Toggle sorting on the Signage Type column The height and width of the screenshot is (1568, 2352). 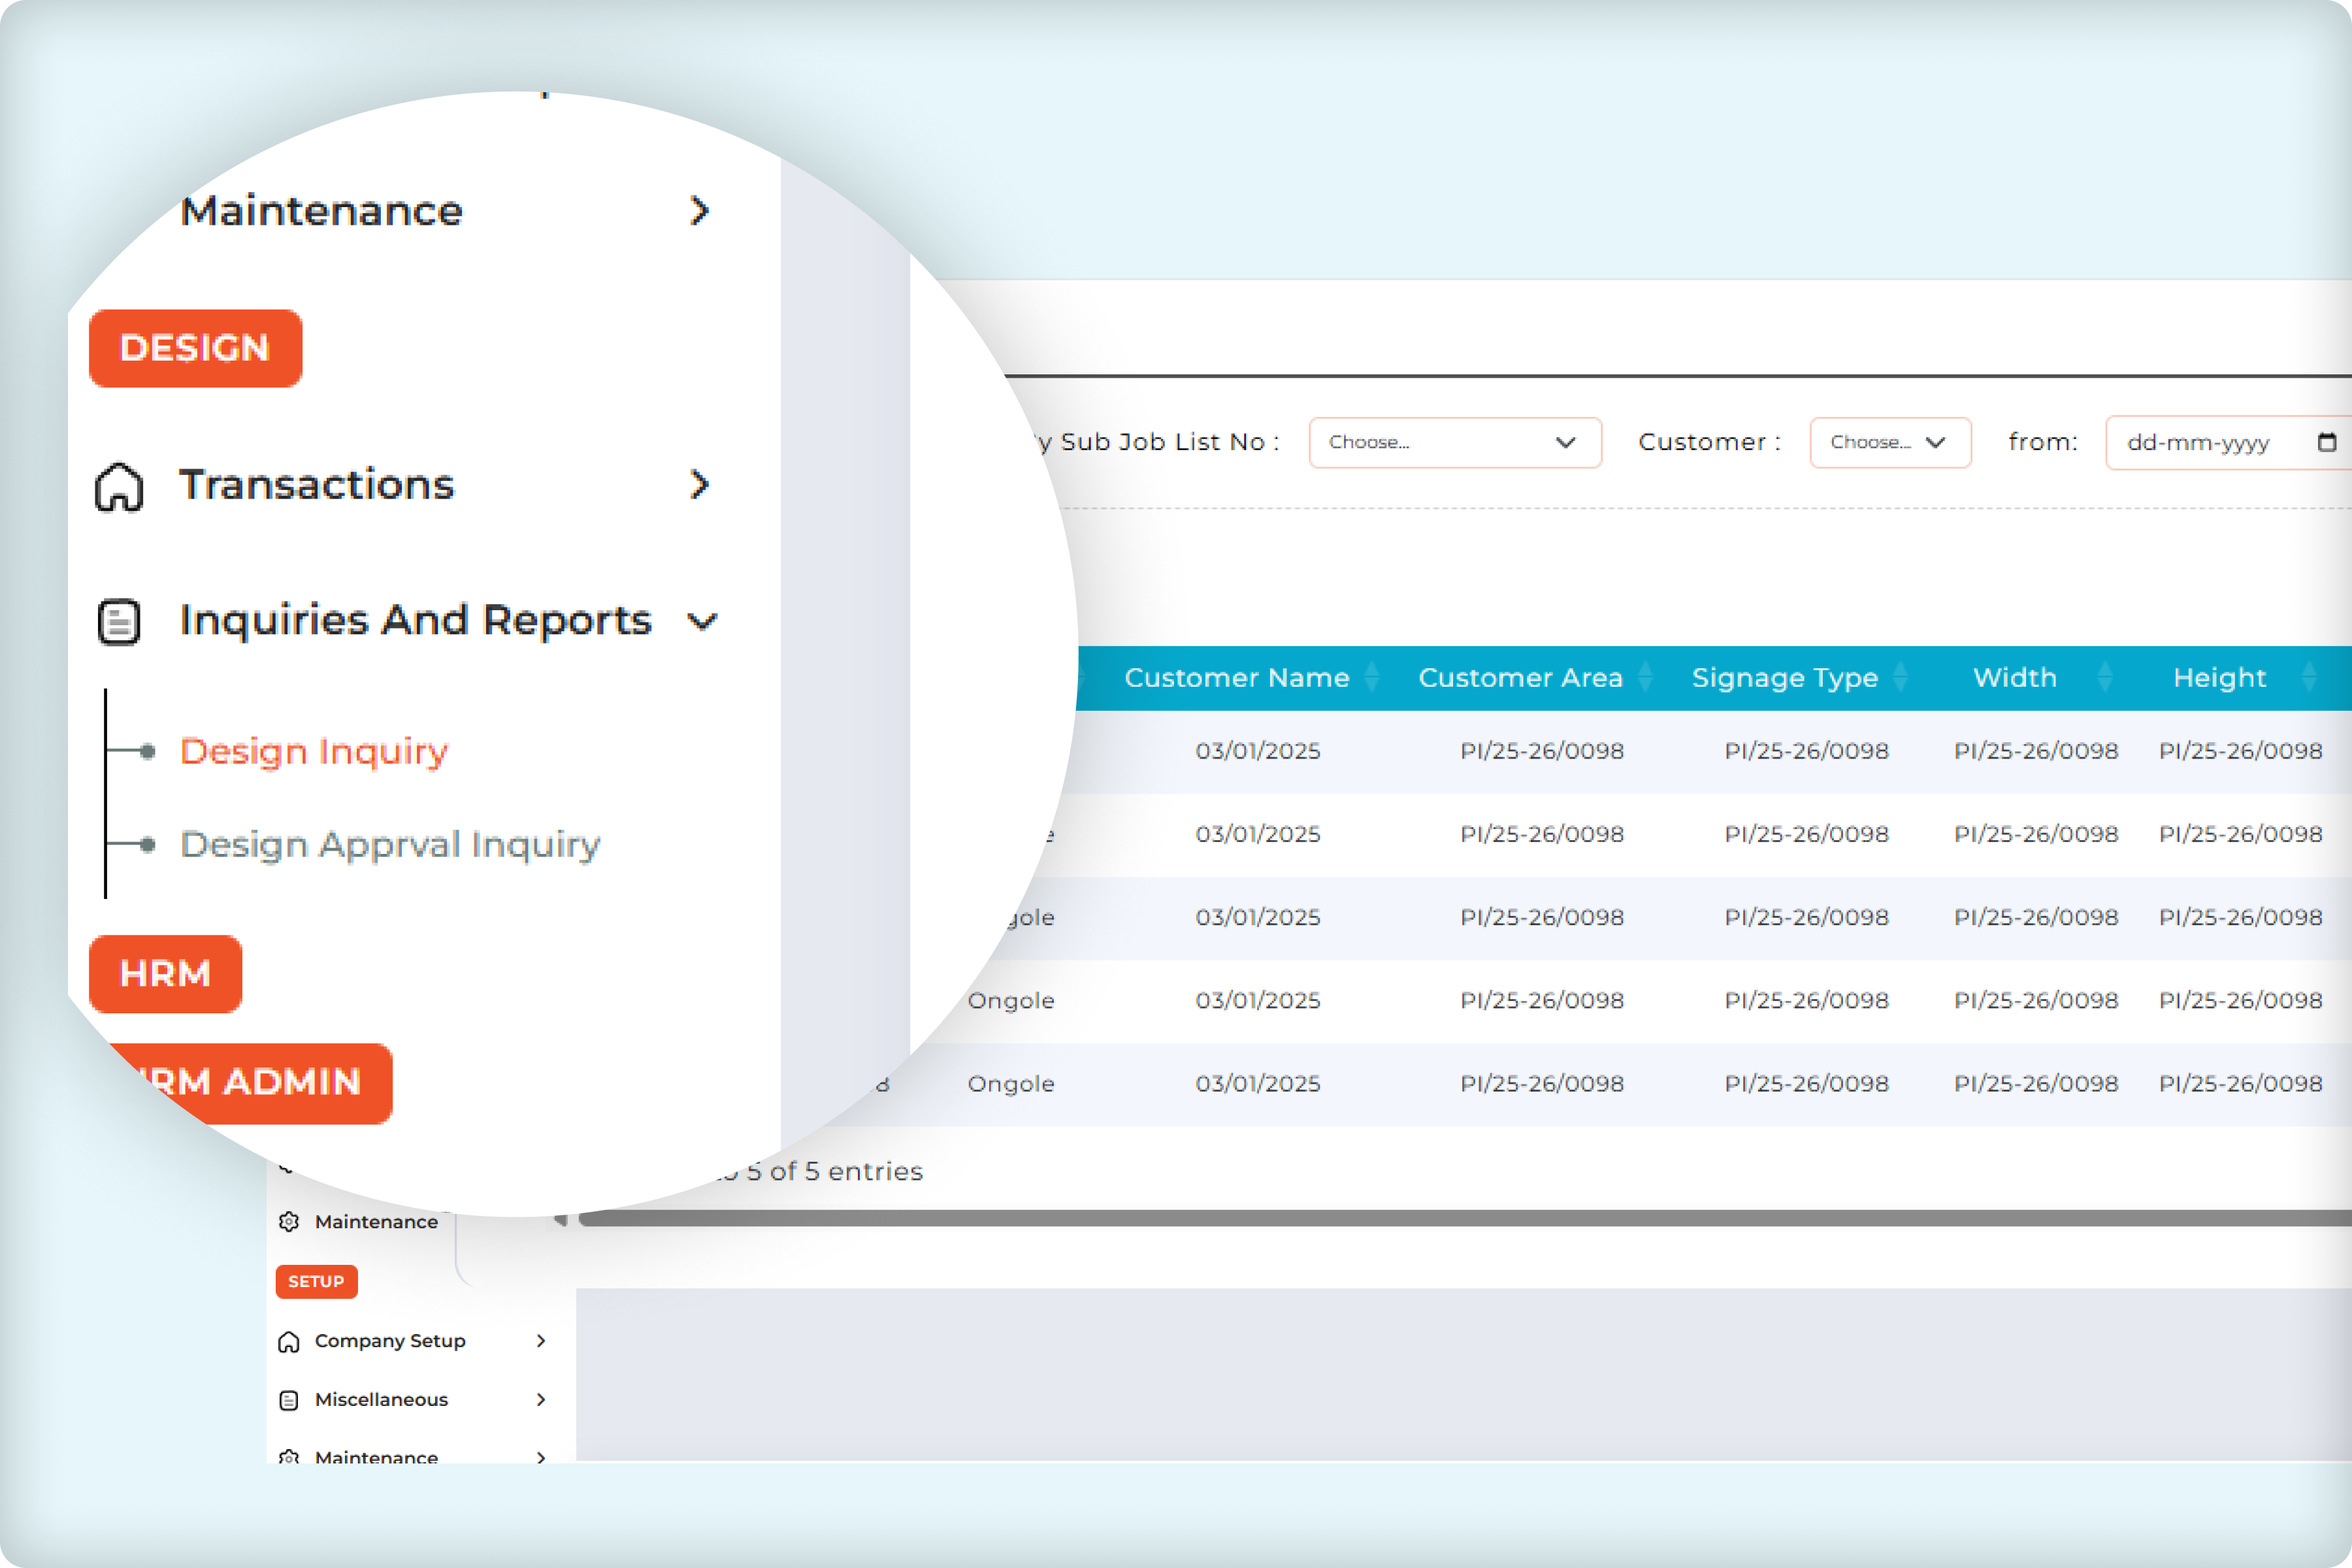coord(1899,677)
